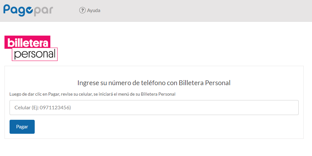Click the checkmark circle inside Pagopar logo
This screenshot has height=156, width=312.
click(29, 10)
